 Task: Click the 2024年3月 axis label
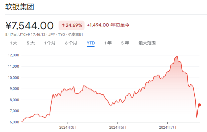tap(68, 127)
